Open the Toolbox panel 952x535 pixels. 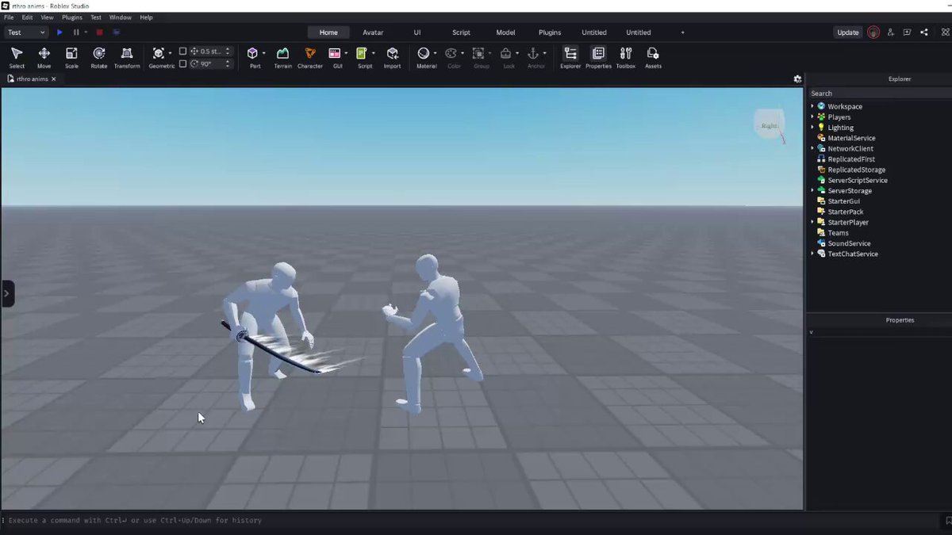(x=626, y=57)
